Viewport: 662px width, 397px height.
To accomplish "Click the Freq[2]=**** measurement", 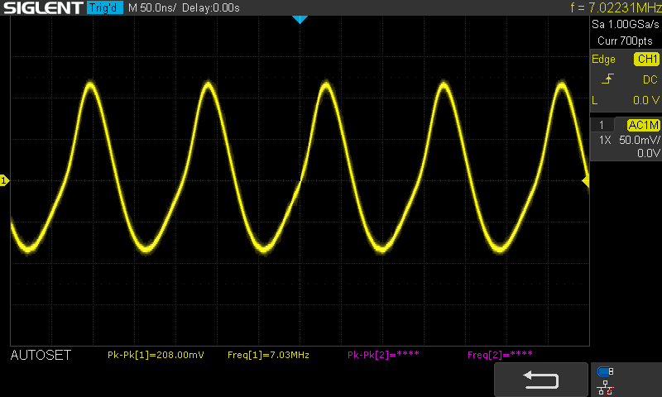I will coord(500,354).
